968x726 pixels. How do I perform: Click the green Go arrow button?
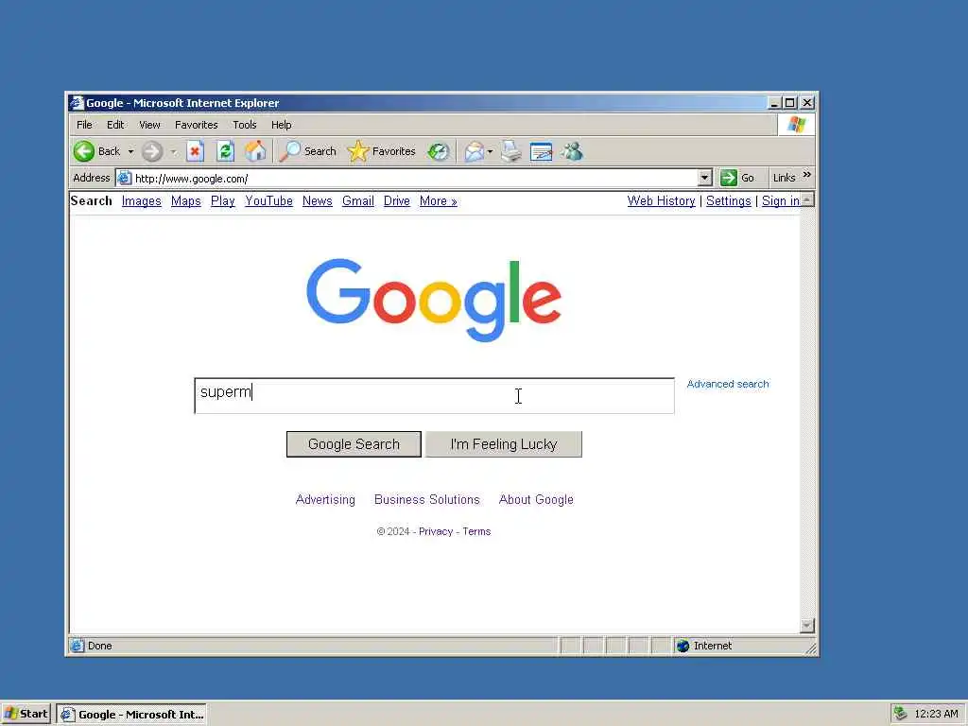click(x=729, y=178)
